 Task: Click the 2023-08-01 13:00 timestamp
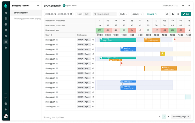[170, 6]
